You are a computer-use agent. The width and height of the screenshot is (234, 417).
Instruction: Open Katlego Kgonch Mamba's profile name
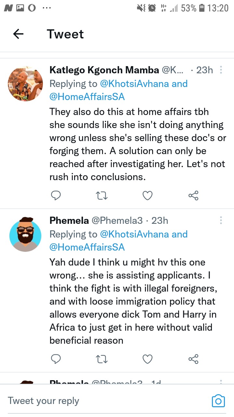coord(104,70)
